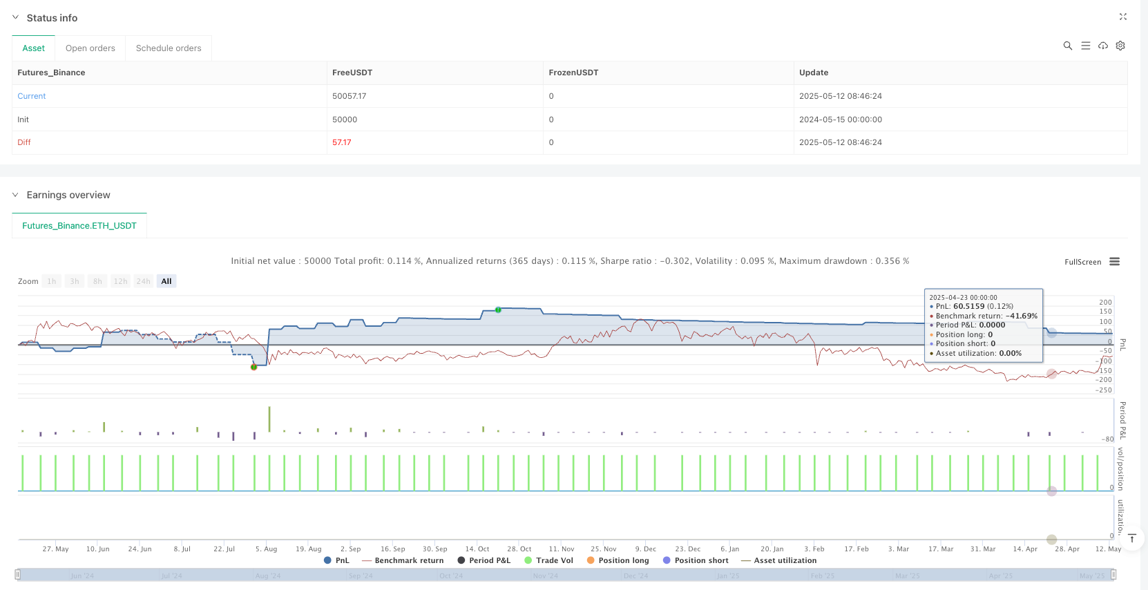The image size is (1148, 590).
Task: Collapse the Status info section
Action: click(x=16, y=17)
